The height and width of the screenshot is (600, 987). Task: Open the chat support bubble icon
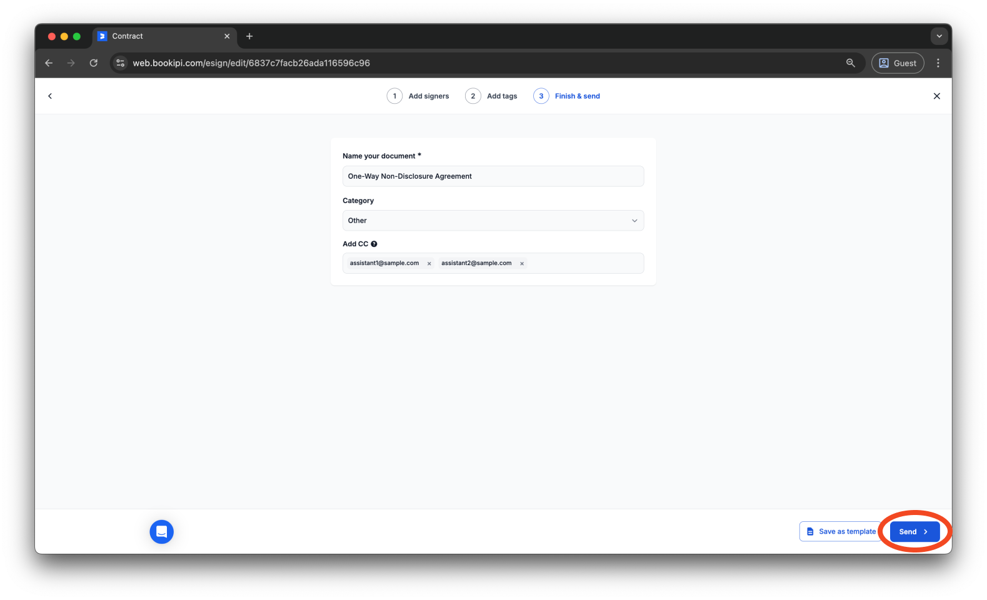(162, 532)
